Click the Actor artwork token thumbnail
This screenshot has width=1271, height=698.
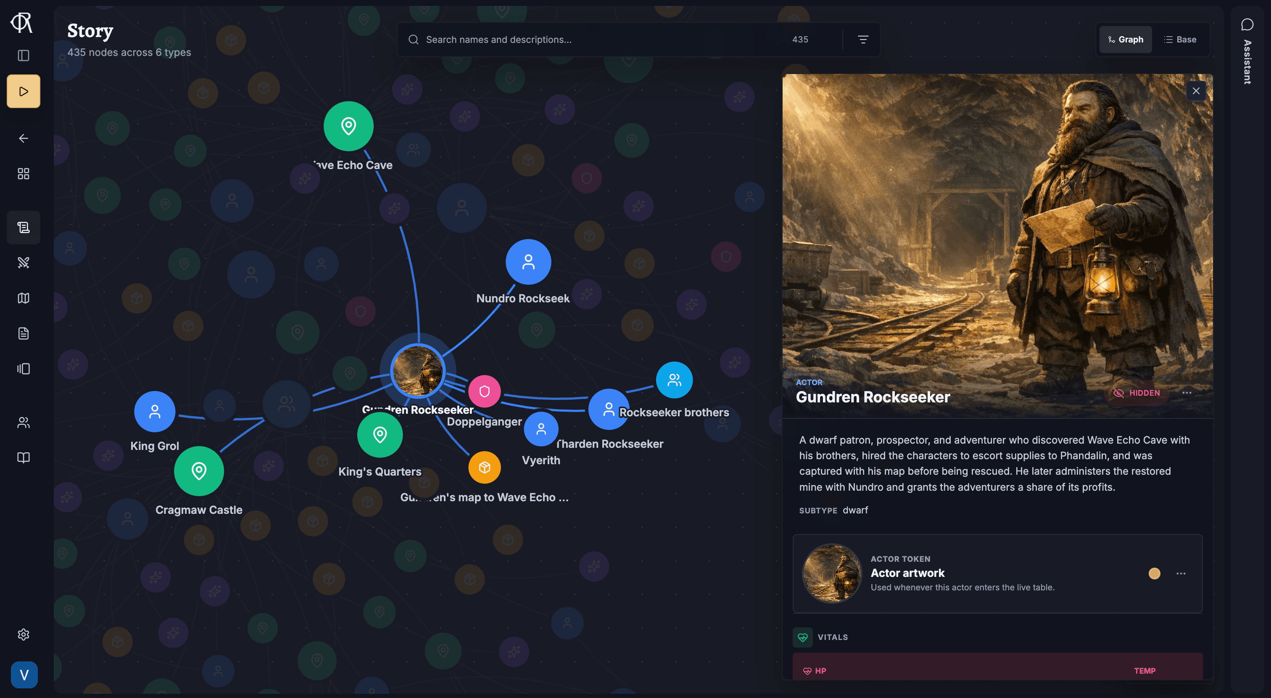tap(832, 573)
